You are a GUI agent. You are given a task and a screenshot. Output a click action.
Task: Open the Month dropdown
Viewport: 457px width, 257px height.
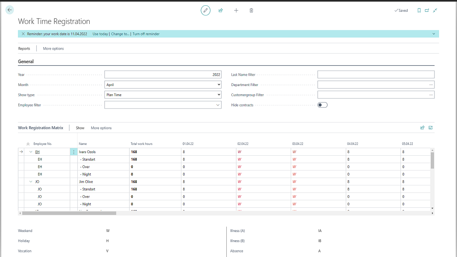(x=163, y=85)
